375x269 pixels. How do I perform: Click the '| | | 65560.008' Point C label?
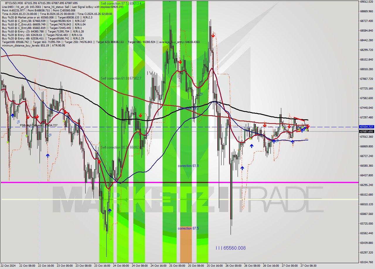point(231,248)
